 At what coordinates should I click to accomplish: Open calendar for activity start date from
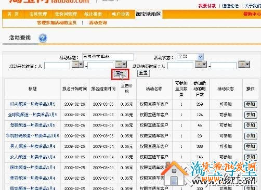click(77, 65)
